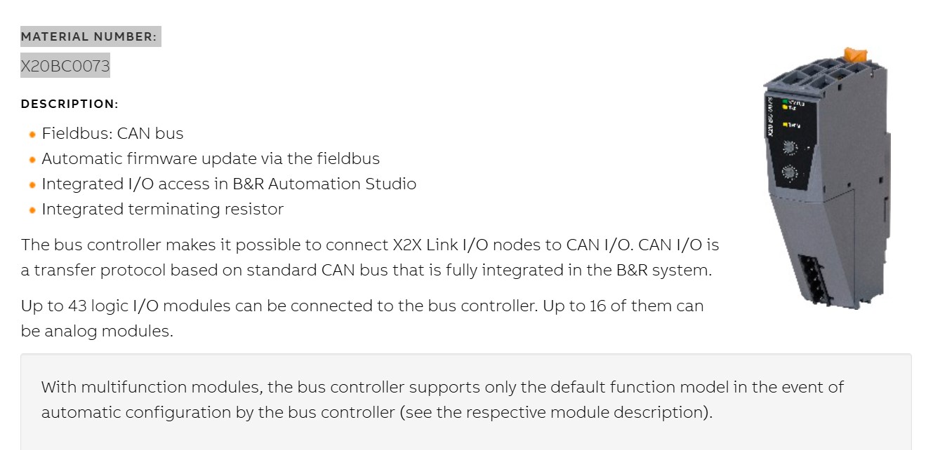
Task: Click the highlighted material number X20BC0073
Action: (65, 66)
